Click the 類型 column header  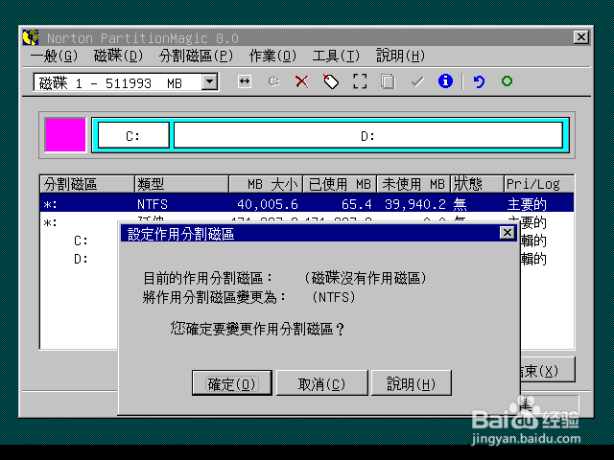click(181, 184)
